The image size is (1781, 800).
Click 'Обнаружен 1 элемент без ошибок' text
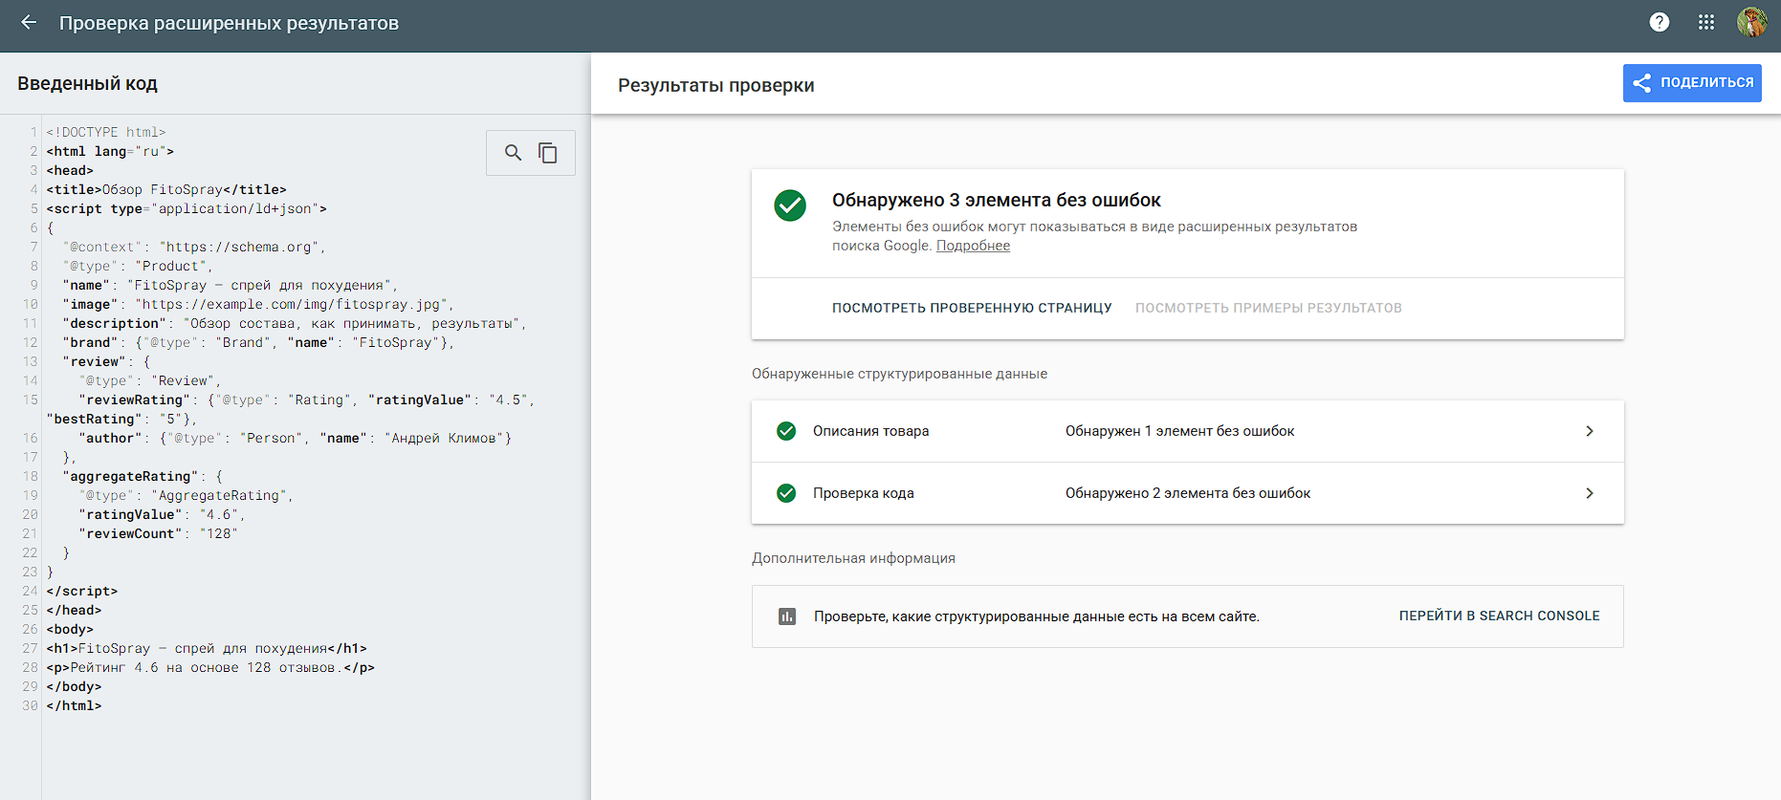coord(1179,431)
